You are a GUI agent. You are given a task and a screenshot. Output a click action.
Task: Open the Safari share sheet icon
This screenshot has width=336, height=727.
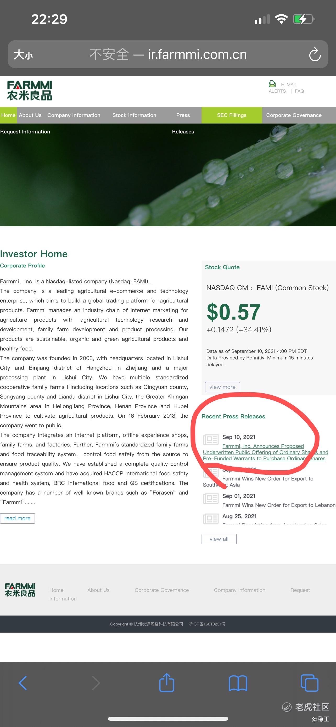coord(166,683)
